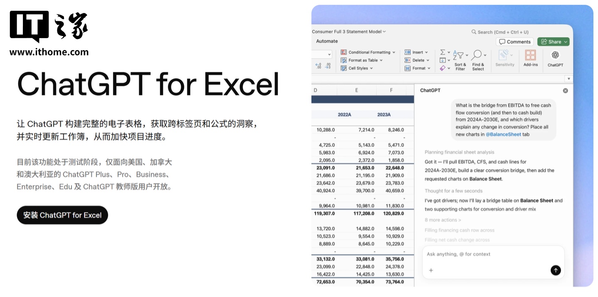Select the AutoSum sigma icon
Screen dimensions: 598x297
pos(443,51)
